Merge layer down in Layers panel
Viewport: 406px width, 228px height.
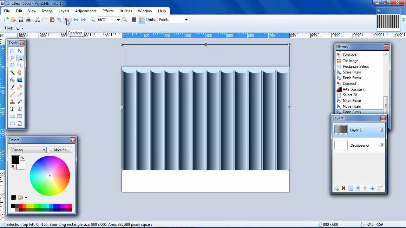(358, 188)
